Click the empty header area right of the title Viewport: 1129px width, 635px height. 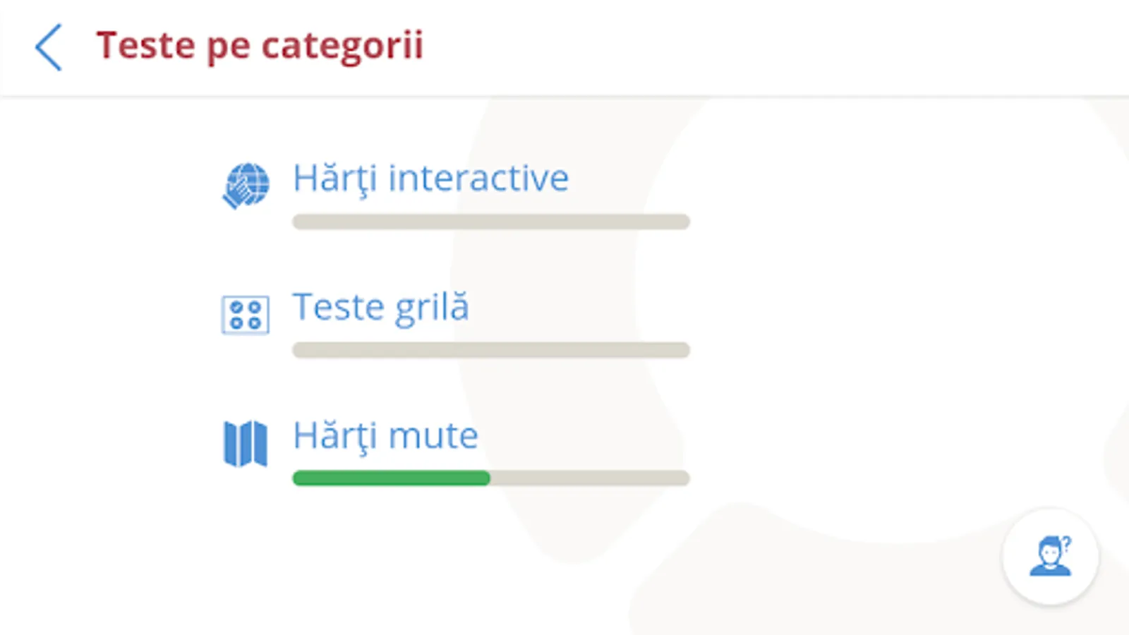pyautogui.click(x=776, y=47)
